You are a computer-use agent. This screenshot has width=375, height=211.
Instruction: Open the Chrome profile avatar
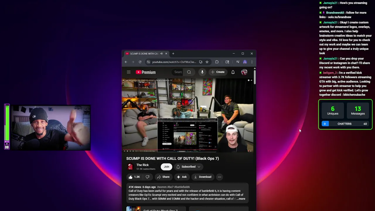245,62
